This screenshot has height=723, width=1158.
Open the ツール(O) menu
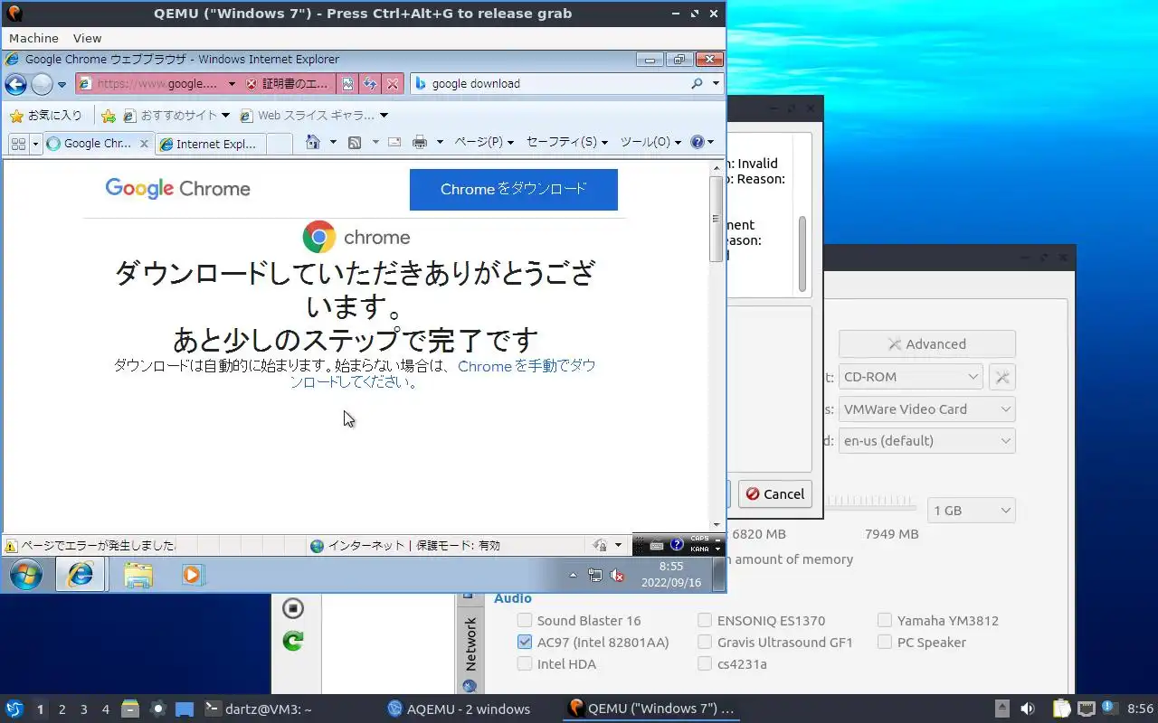point(650,142)
